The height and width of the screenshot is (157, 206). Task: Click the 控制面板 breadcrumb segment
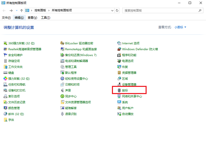[40, 10]
